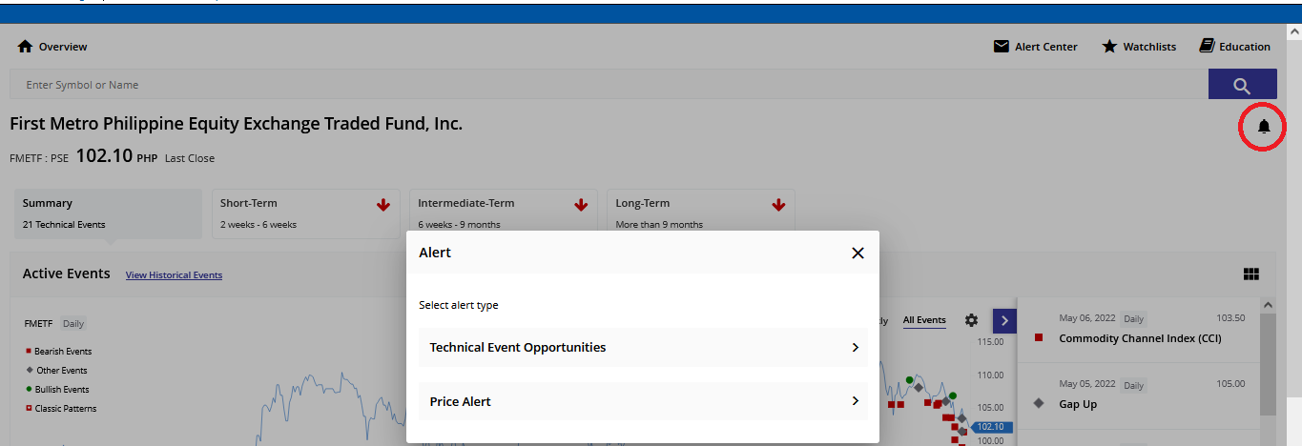Image resolution: width=1302 pixels, height=446 pixels.
Task: Select Technical Event Opportunities alert type
Action: (x=644, y=347)
